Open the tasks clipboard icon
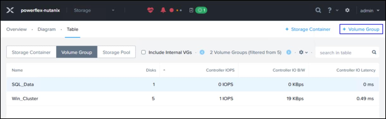This screenshot has height=119, width=386. pyautogui.click(x=191, y=10)
